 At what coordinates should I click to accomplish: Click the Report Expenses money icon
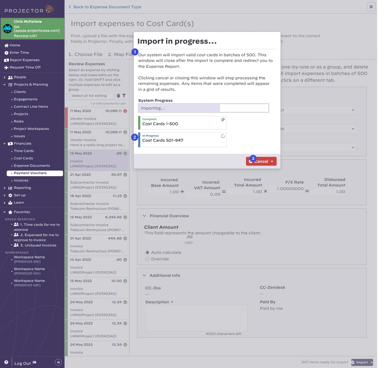(6, 60)
